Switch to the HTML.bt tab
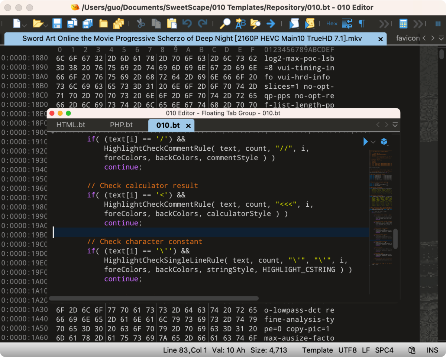 pos(71,125)
